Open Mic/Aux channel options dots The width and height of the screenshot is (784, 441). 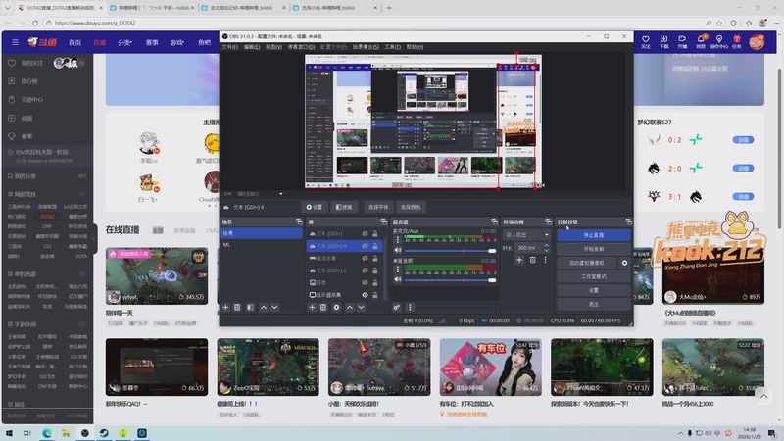(398, 240)
